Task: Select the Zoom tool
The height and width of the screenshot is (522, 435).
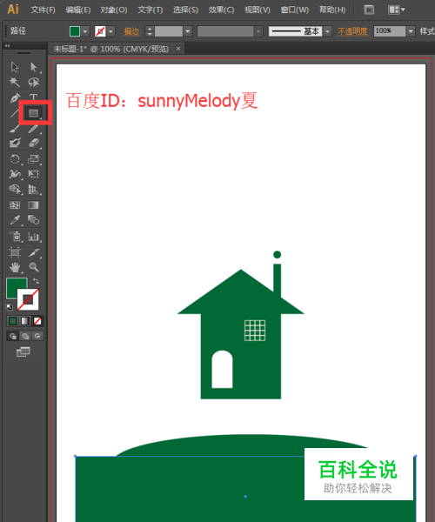Action: [x=33, y=267]
